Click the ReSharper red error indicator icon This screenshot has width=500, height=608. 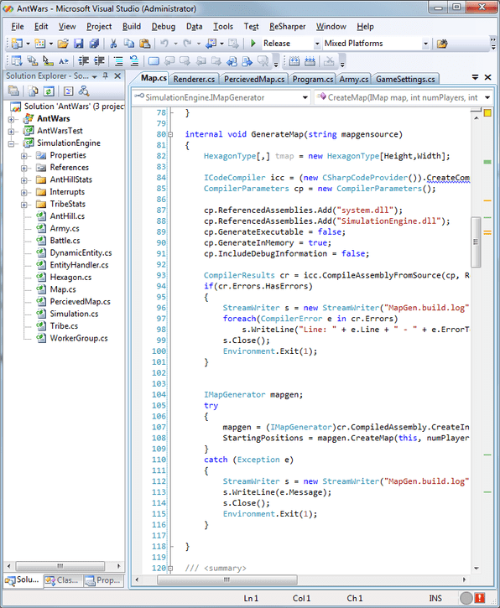(x=480, y=598)
